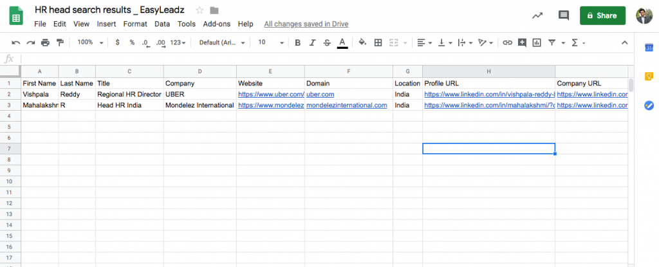Screen dimensions: 659x267
Task: Print the spreadsheet with printer icon
Action: tap(46, 42)
